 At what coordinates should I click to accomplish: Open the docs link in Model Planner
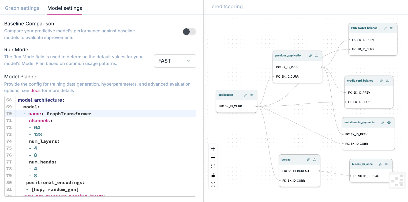pyautogui.click(x=35, y=90)
